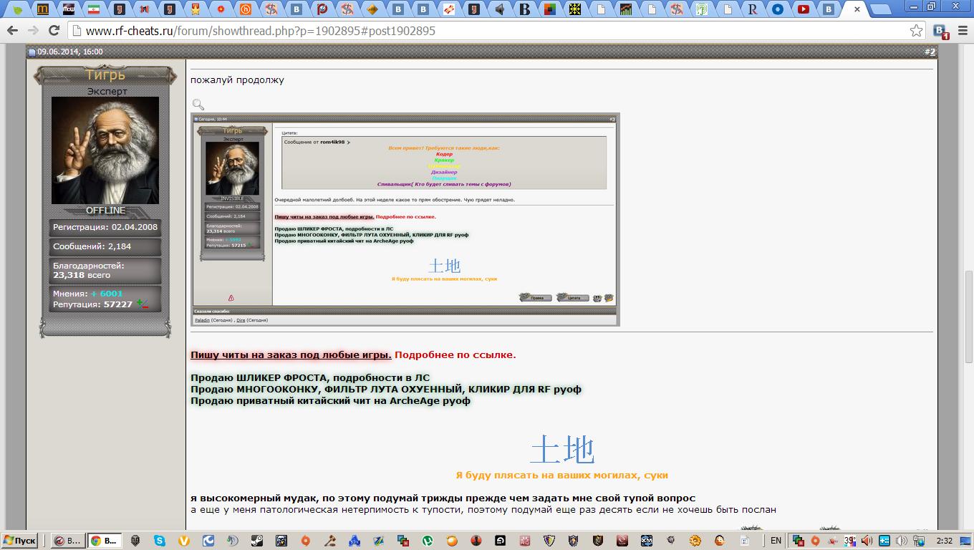Open the post number #2 permalink
This screenshot has height=550, width=974.
[x=930, y=52]
